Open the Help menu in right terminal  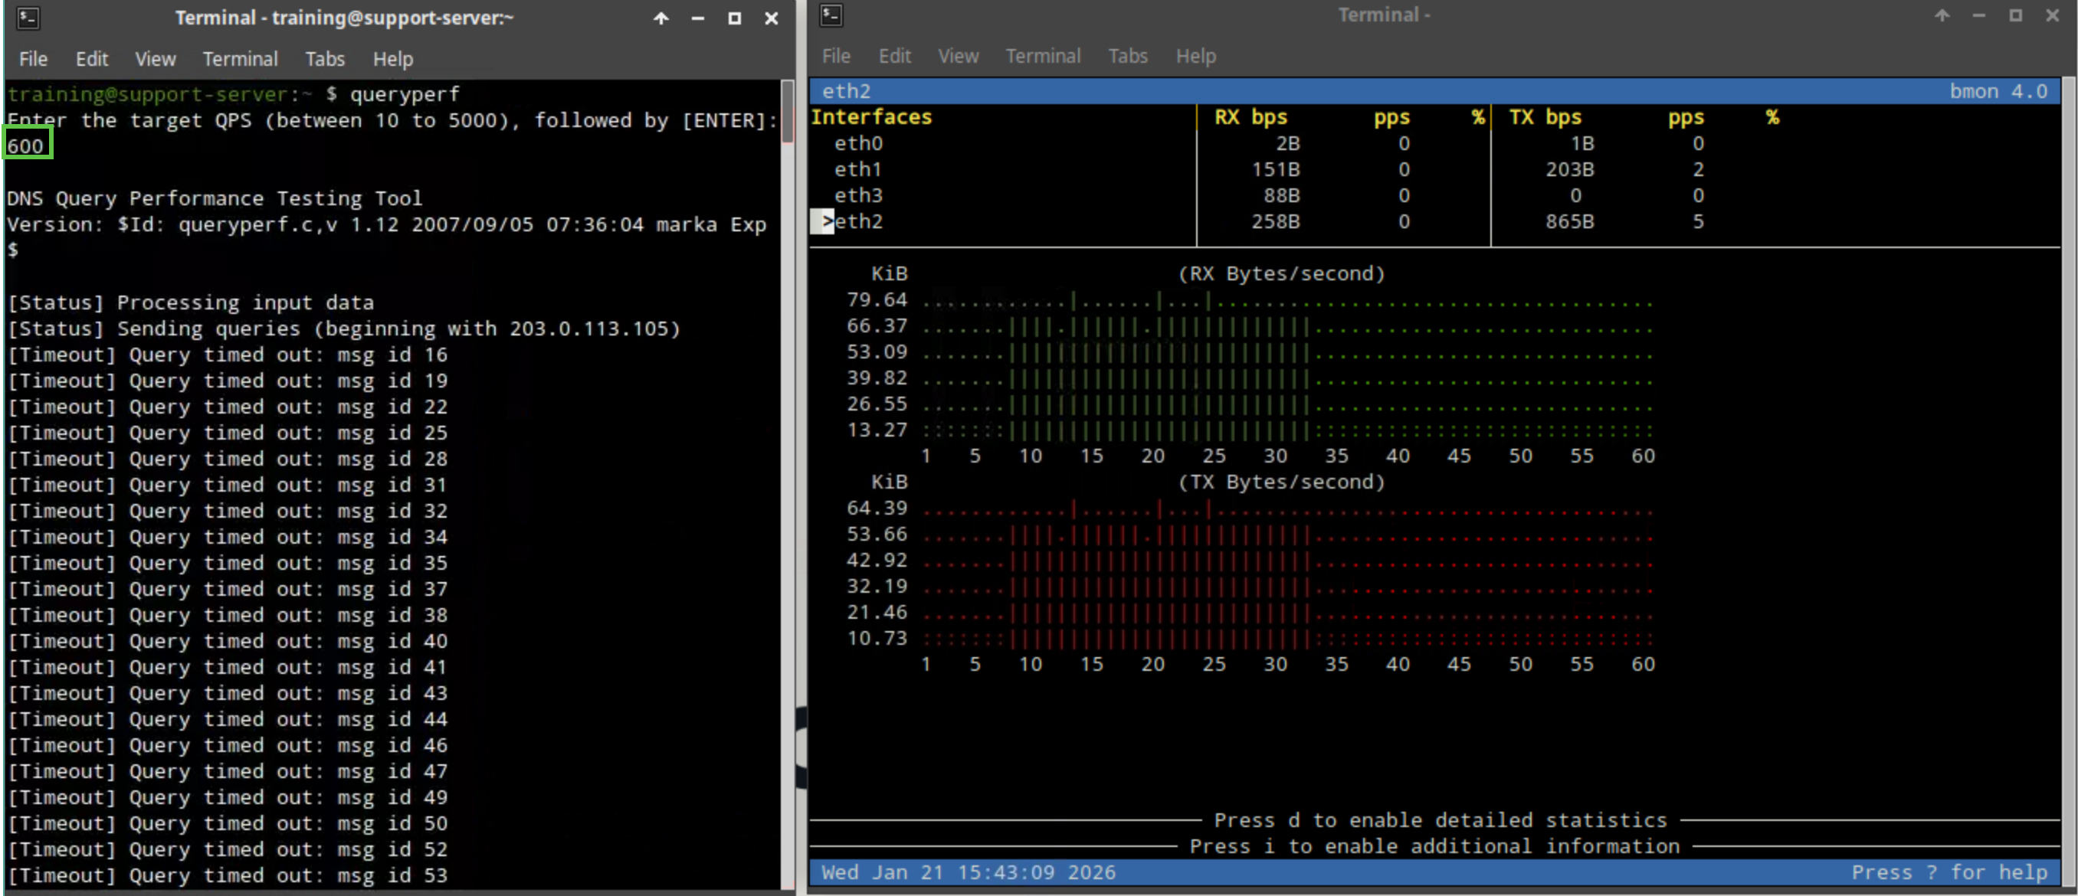point(1195,56)
